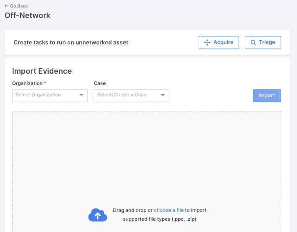Expand the Case dropdown arrow
Image resolution: width=297 pixels, height=232 pixels.
pos(163,95)
